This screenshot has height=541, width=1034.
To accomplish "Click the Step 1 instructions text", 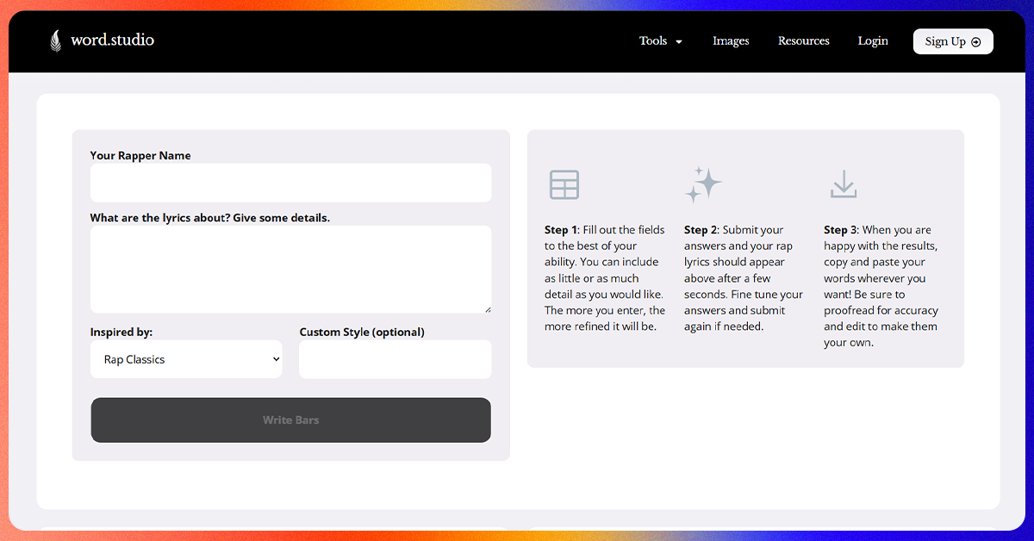I will coord(605,278).
